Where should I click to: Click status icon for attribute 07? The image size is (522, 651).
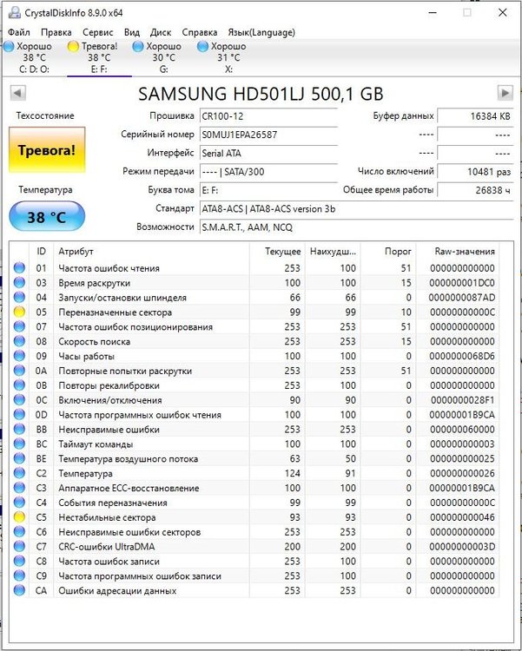pos(19,326)
